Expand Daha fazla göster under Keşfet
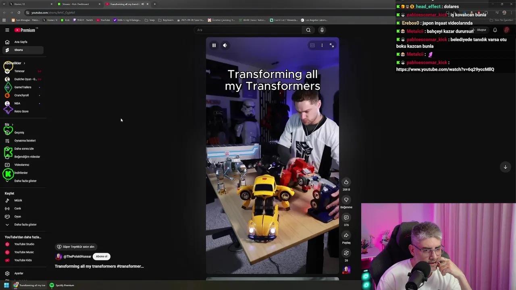Screen dimensions: 516x290 [22, 225]
